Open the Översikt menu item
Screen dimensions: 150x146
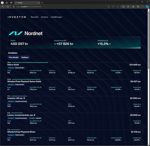pyautogui.click(x=35, y=17)
